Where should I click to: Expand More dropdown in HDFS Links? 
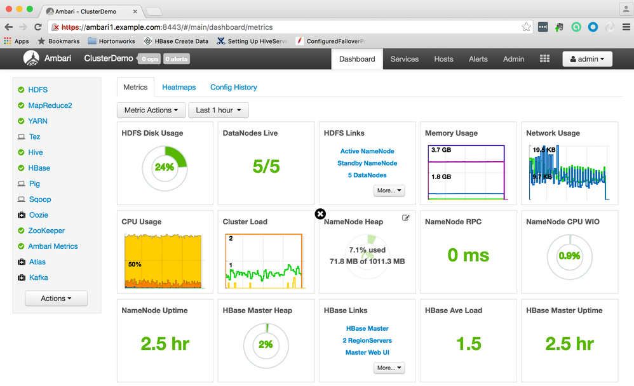click(389, 190)
